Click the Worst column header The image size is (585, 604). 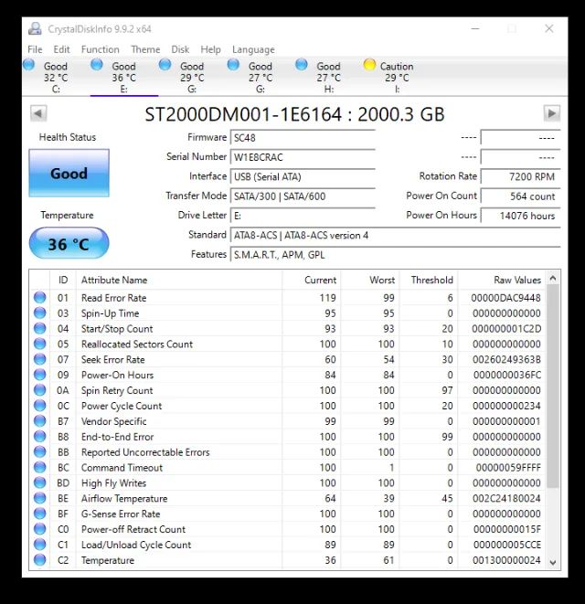point(370,280)
